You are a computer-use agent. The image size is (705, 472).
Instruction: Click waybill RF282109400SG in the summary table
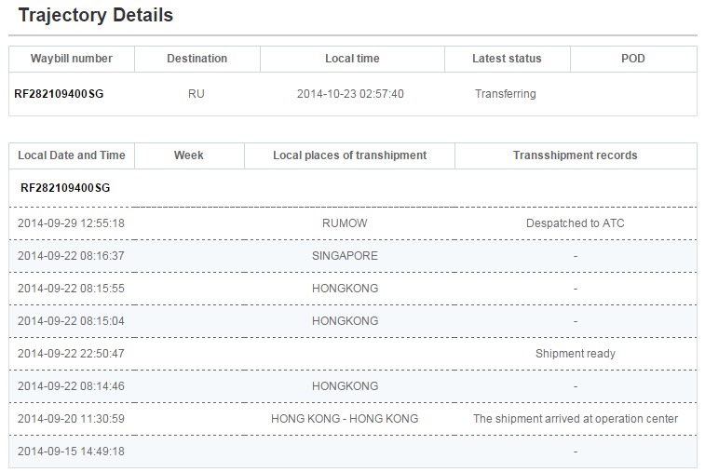point(59,94)
